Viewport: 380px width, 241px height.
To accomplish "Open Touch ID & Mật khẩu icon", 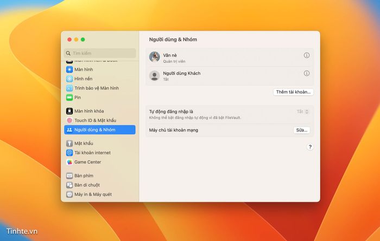I will tap(69, 120).
